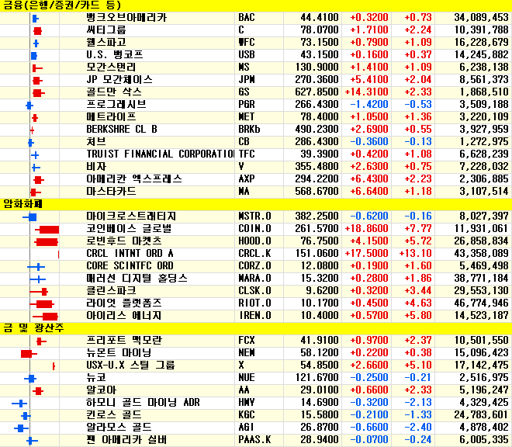Click the 클린스파크 candlestick icon
The width and height of the screenshot is (512, 447).
click(x=39, y=292)
